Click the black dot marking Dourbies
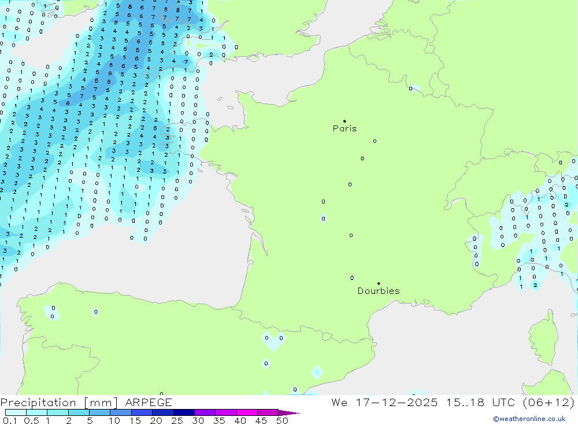Image resolution: width=578 pixels, height=424 pixels. 379,283
